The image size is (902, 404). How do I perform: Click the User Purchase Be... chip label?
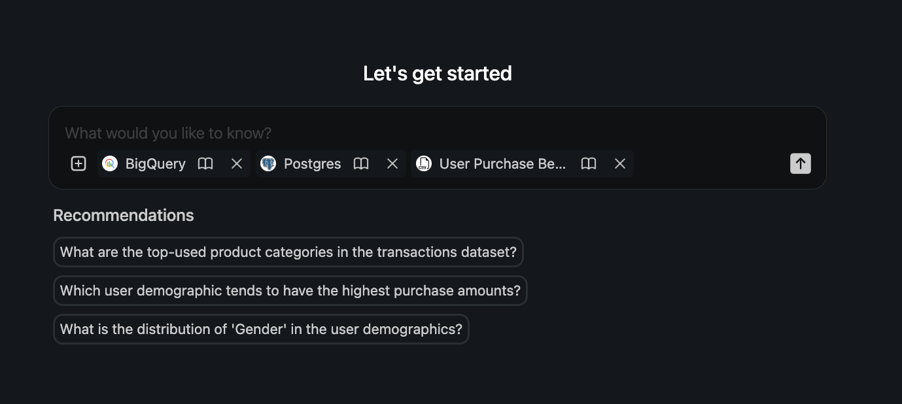tap(502, 163)
